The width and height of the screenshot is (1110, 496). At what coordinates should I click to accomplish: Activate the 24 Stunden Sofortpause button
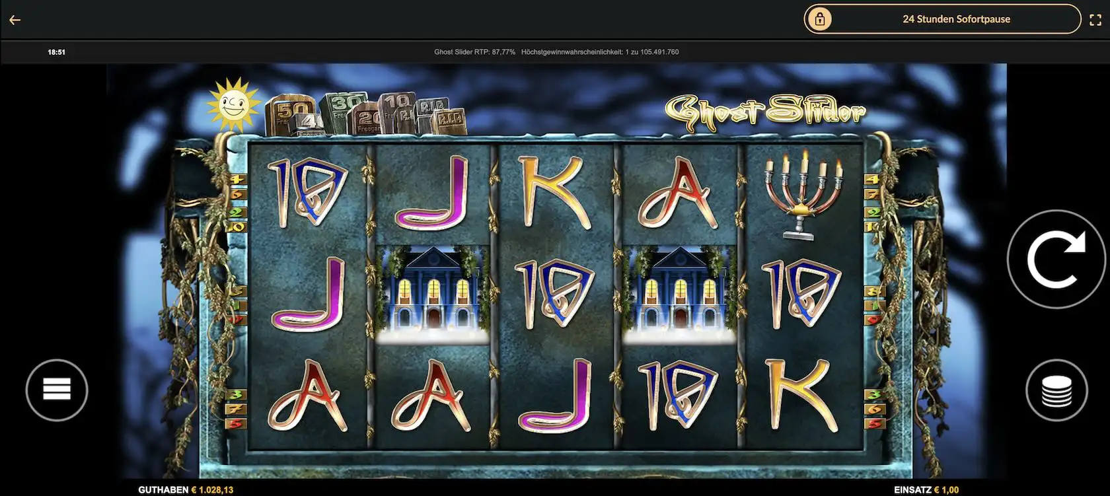click(955, 20)
